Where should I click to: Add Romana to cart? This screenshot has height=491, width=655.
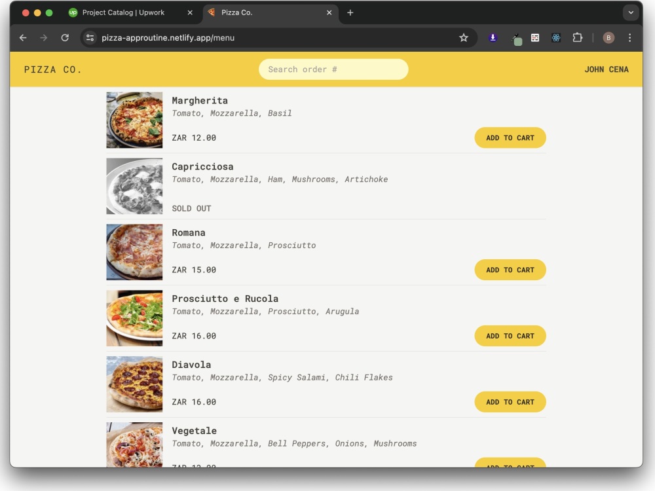pos(510,270)
